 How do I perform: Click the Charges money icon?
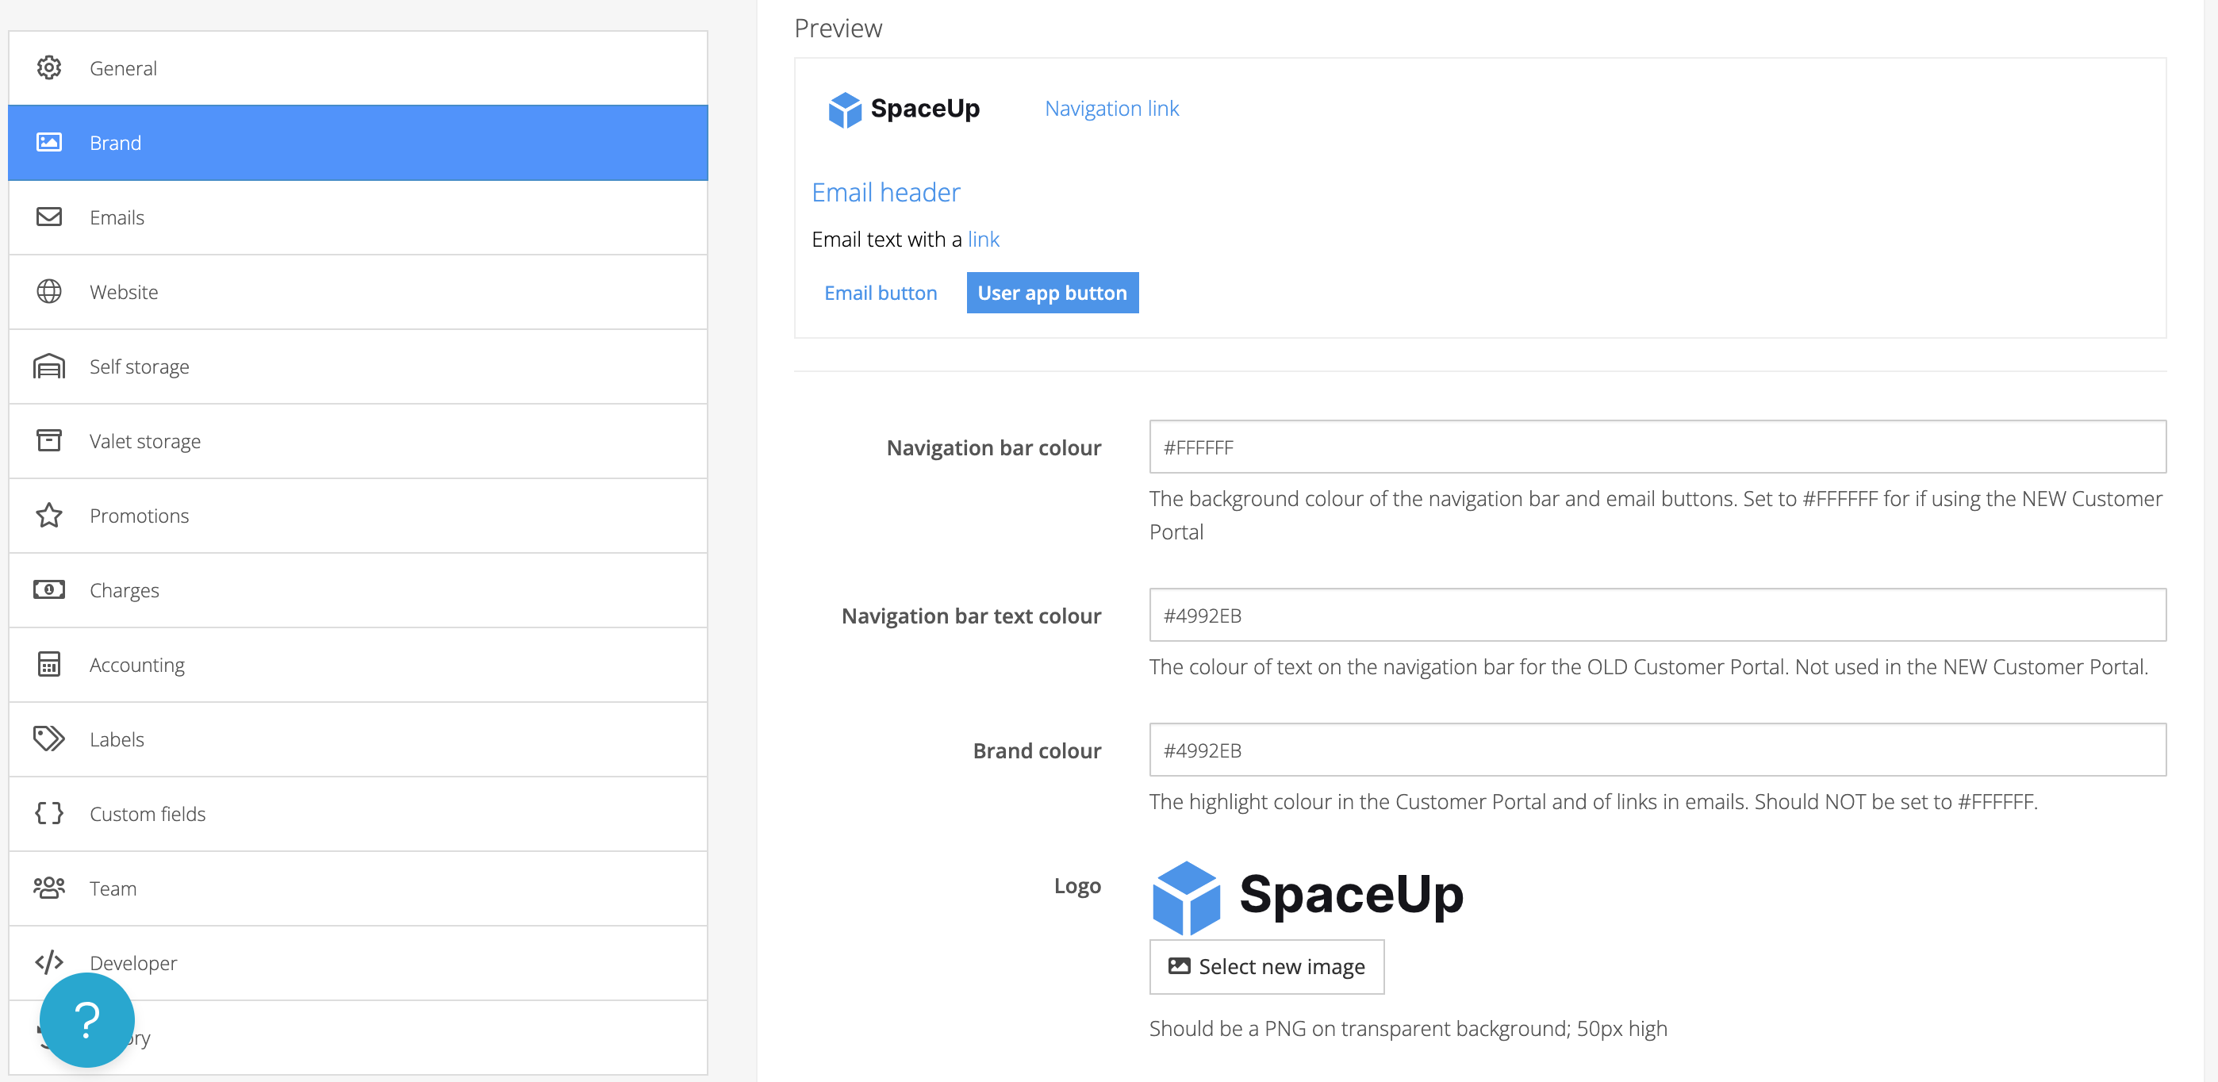49,589
